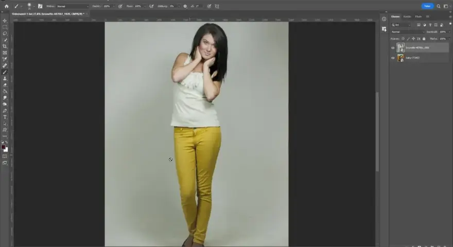Select the Eyedropper tool
453x247 pixels.
point(5,59)
